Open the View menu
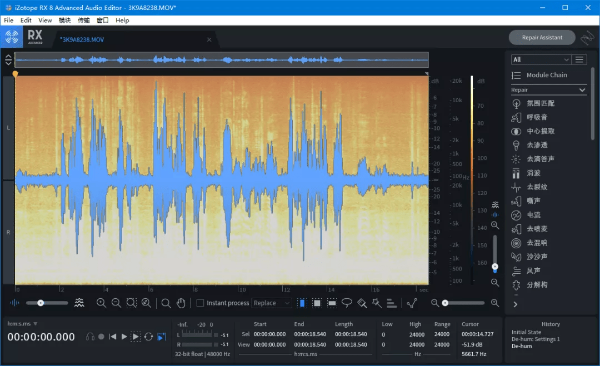Viewport: 600px width, 366px height. click(x=45, y=20)
